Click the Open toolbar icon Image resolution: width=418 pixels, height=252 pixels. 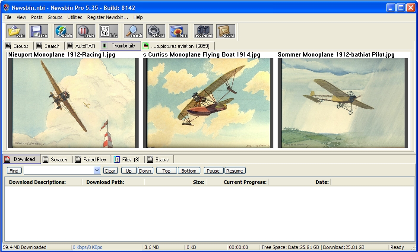(x=16, y=31)
